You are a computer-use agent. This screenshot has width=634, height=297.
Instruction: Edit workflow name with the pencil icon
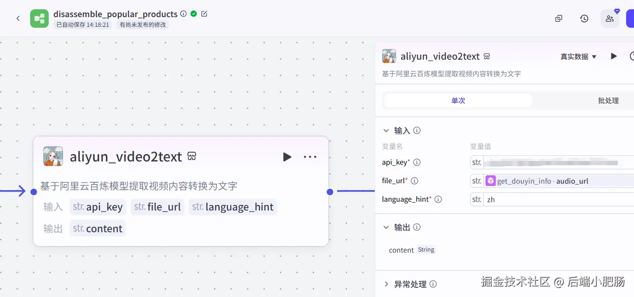204,14
